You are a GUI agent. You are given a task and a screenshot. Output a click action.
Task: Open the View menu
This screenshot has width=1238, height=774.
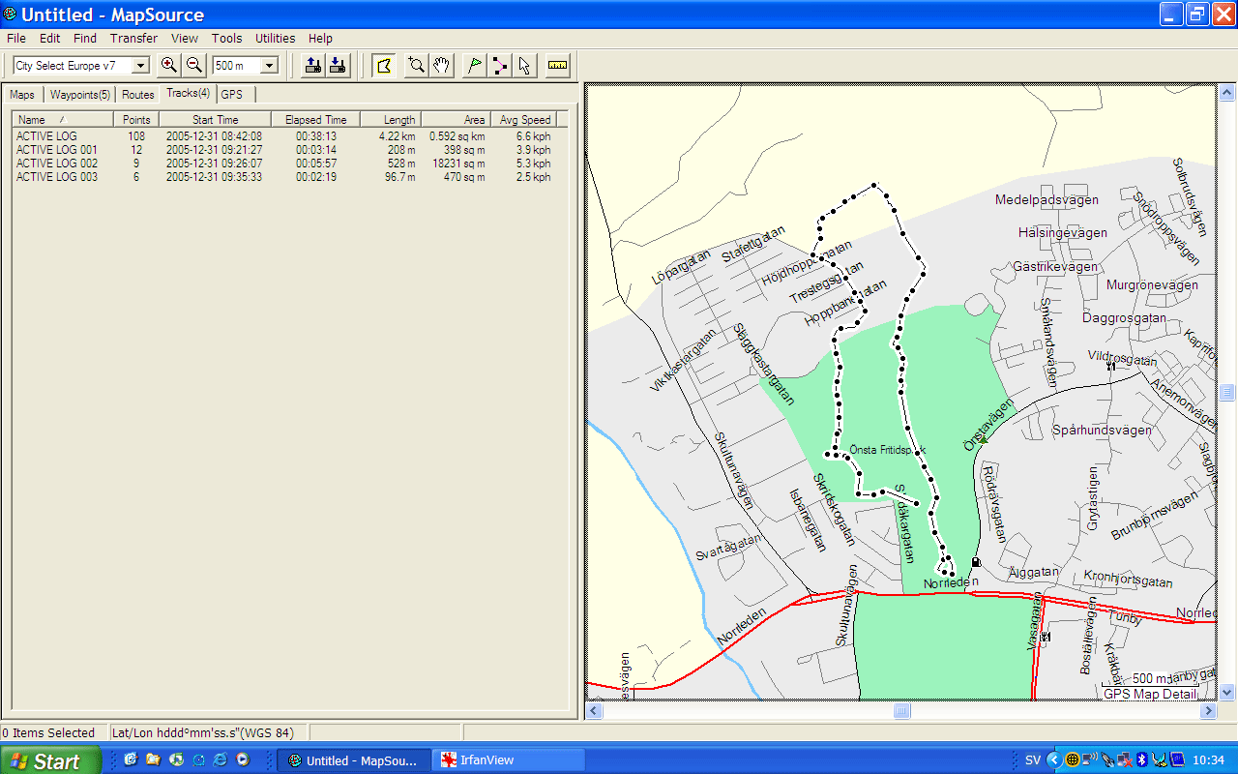[185, 39]
